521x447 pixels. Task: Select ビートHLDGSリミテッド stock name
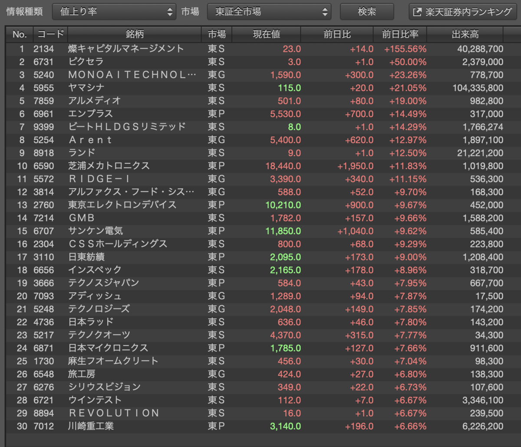click(127, 127)
